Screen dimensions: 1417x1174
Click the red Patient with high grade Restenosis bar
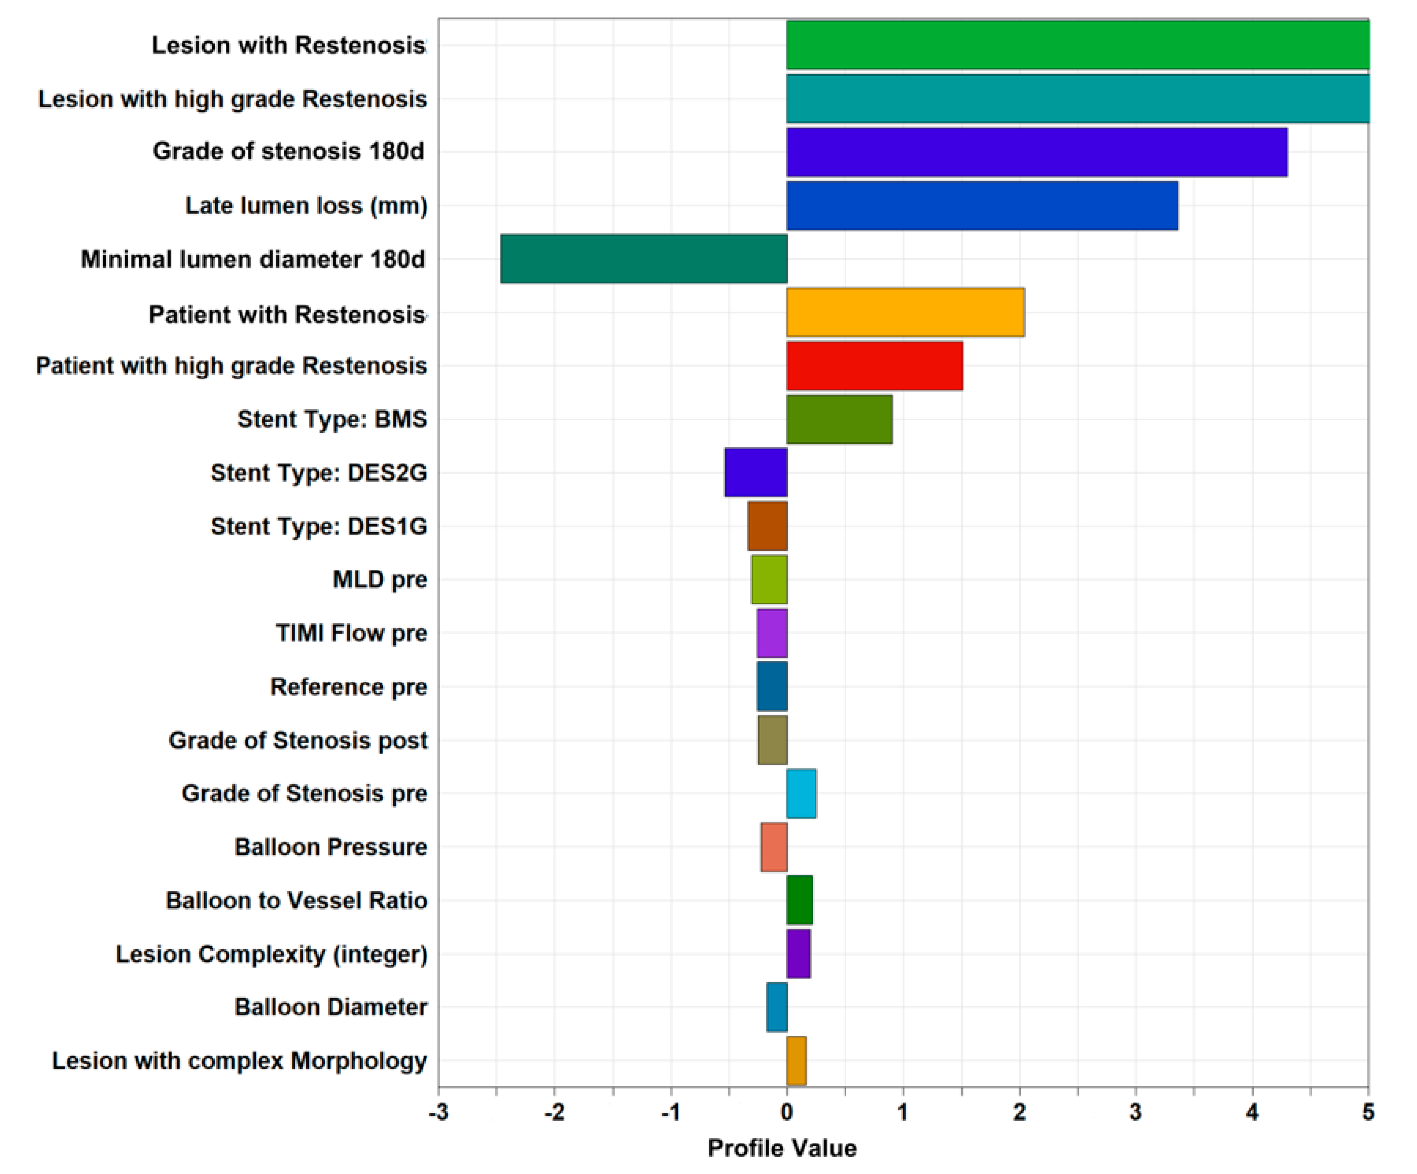pos(874,366)
